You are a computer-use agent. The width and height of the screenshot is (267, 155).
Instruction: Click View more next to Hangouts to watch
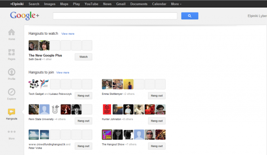68,34
